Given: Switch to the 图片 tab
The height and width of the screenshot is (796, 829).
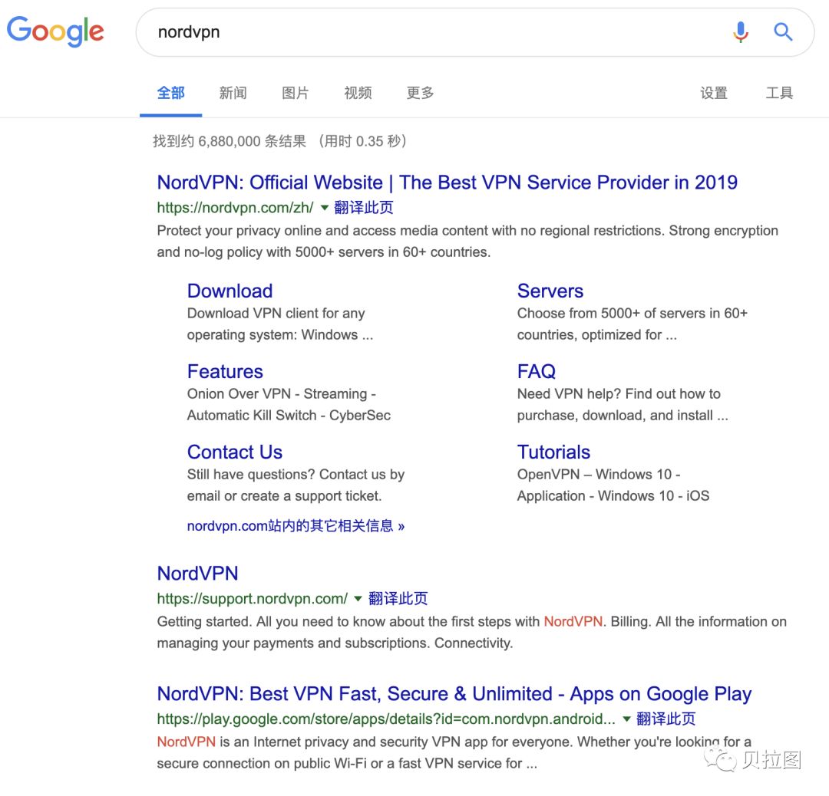Looking at the screenshot, I should (x=296, y=93).
